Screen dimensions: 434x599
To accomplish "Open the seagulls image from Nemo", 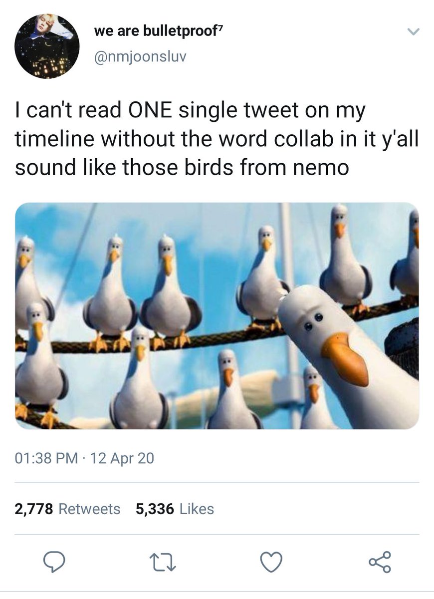I will click(x=217, y=316).
